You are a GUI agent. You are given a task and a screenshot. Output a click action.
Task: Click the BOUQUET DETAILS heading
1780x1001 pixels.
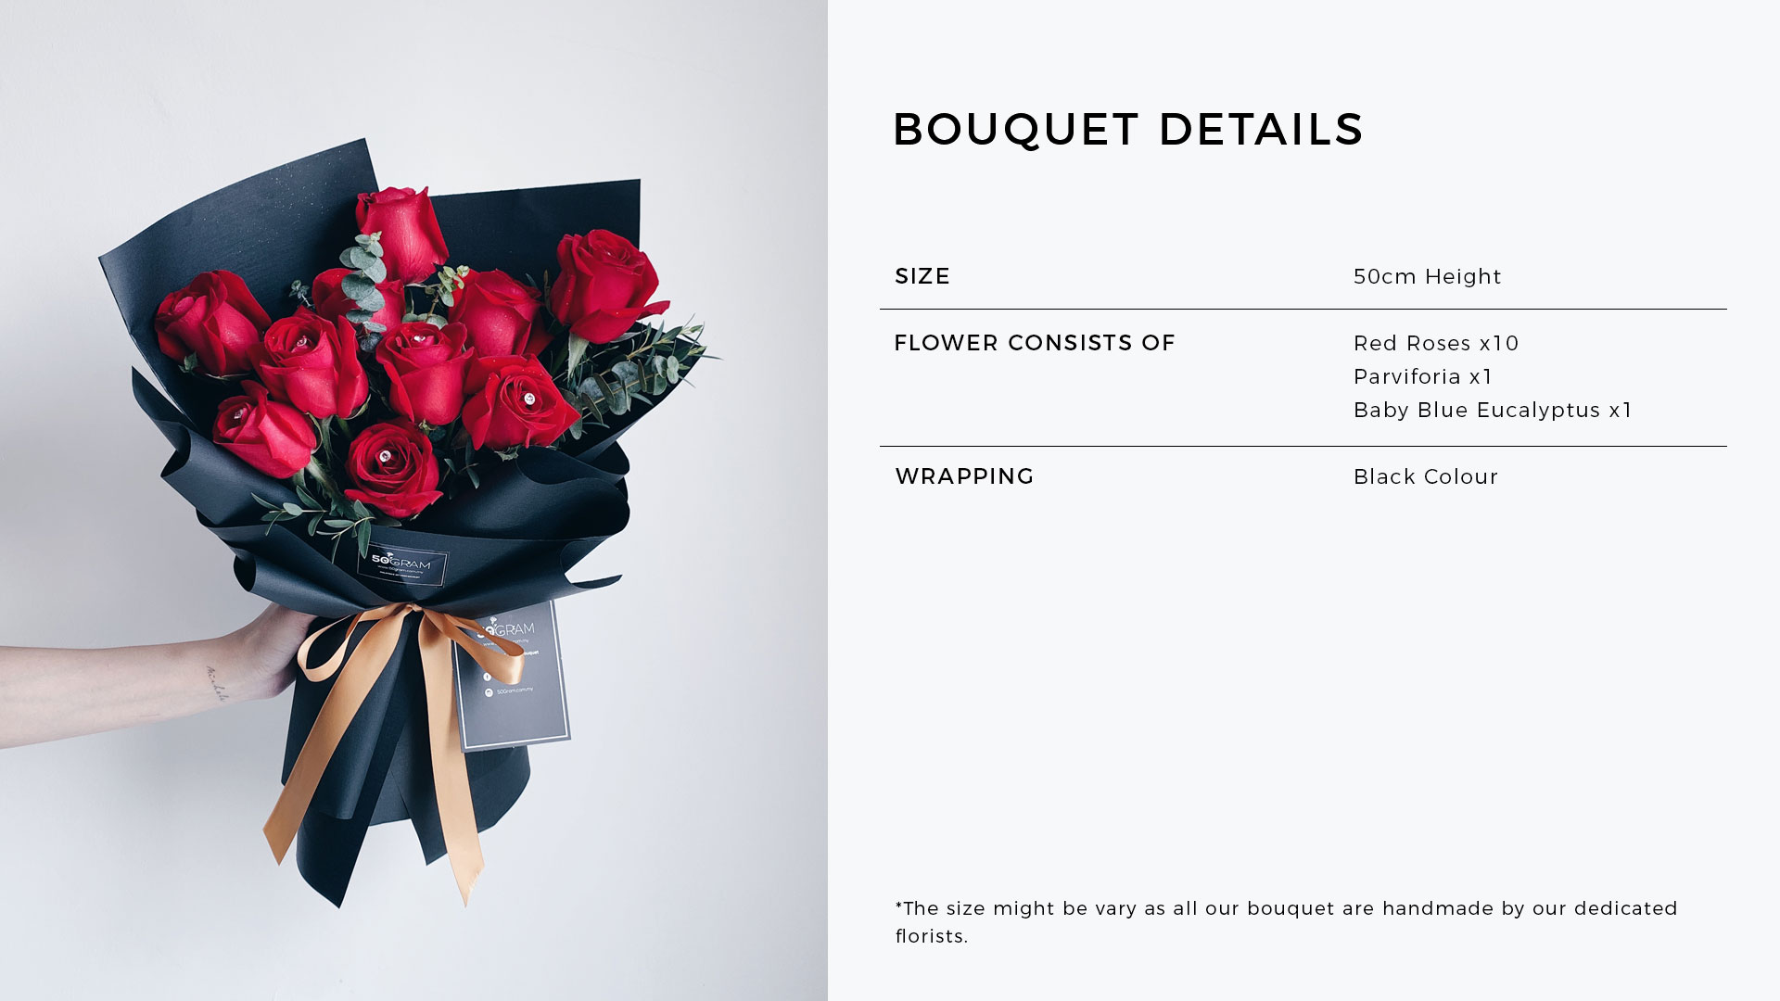pos(1127,129)
